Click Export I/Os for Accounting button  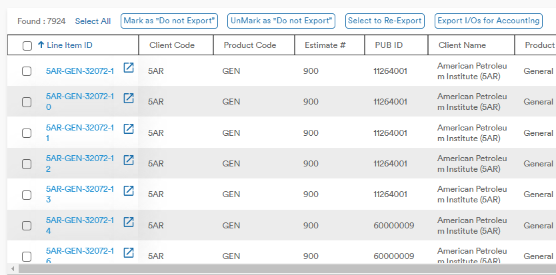(x=489, y=21)
